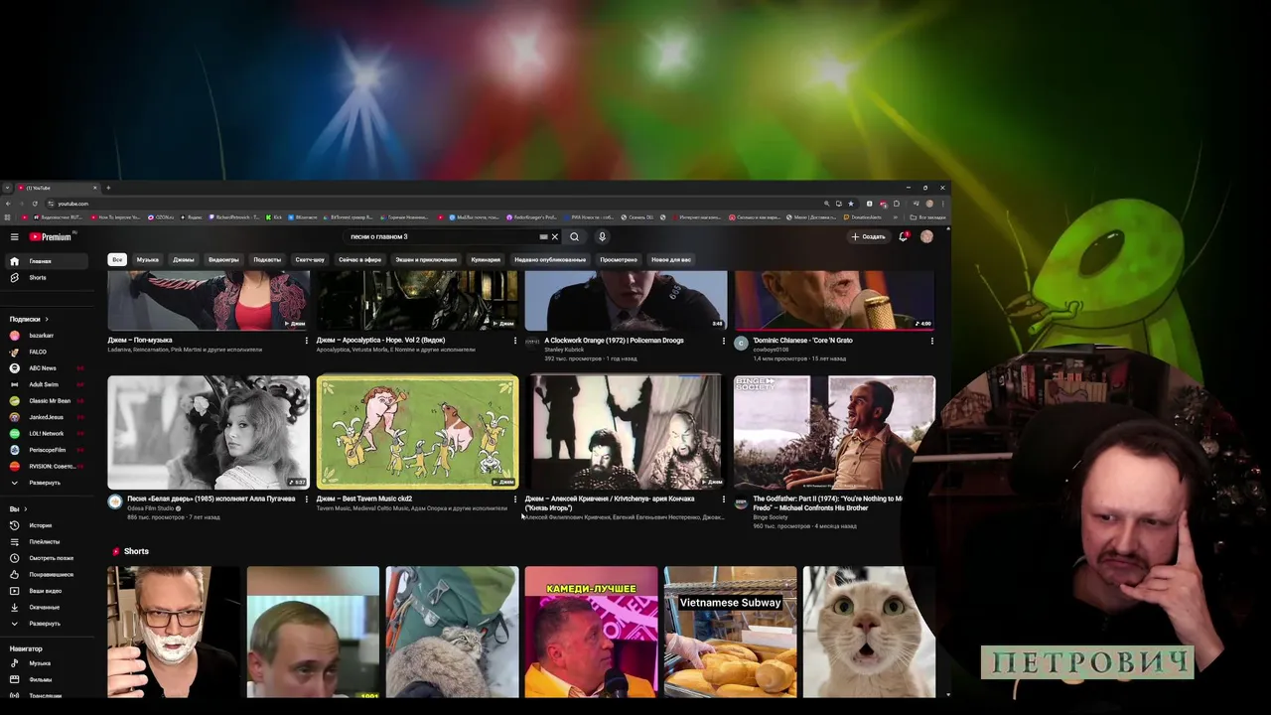The image size is (1271, 715).
Task: Go to the YouTube Premium logo home
Action: pos(51,236)
